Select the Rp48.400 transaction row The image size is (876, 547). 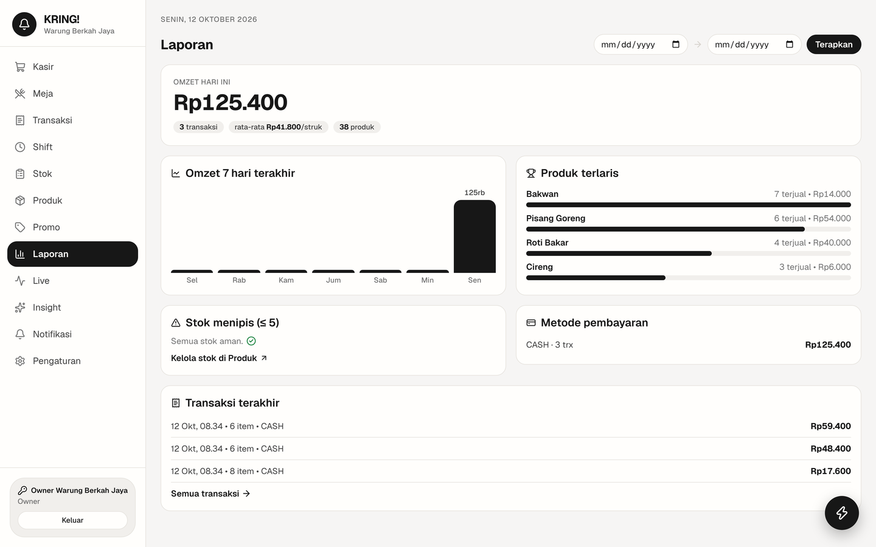[511, 449]
